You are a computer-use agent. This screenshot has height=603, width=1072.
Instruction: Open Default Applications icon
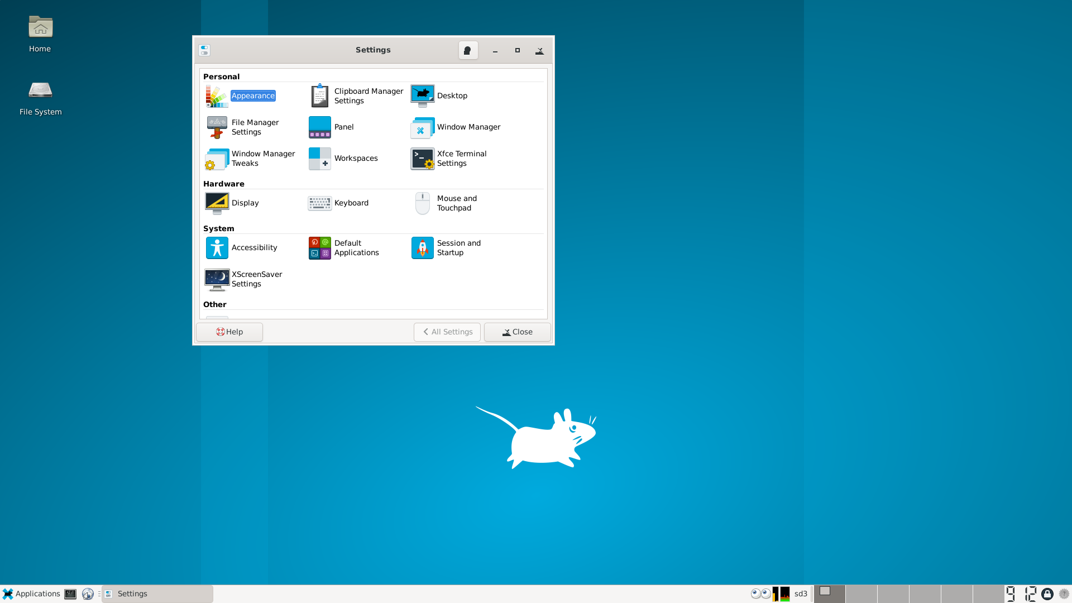pyautogui.click(x=319, y=248)
